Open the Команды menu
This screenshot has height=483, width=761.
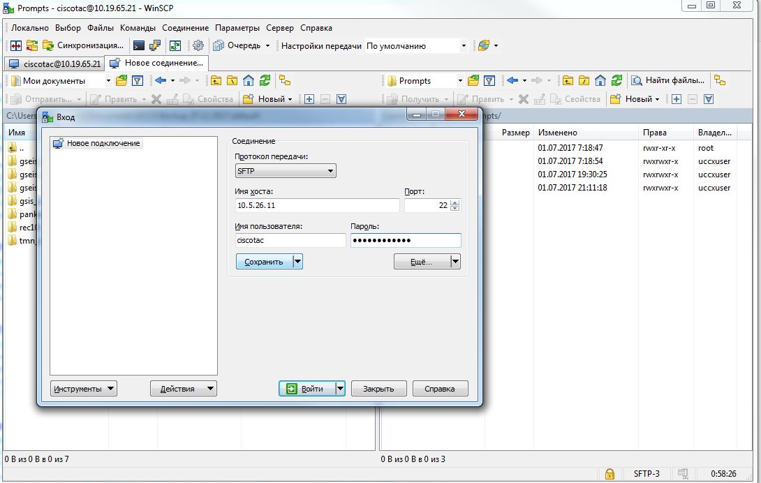[138, 28]
